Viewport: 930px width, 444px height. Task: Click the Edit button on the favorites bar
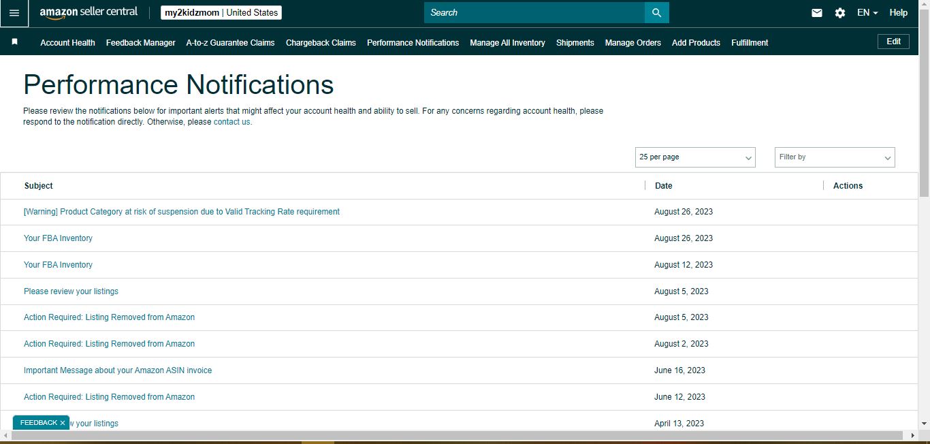click(x=894, y=42)
